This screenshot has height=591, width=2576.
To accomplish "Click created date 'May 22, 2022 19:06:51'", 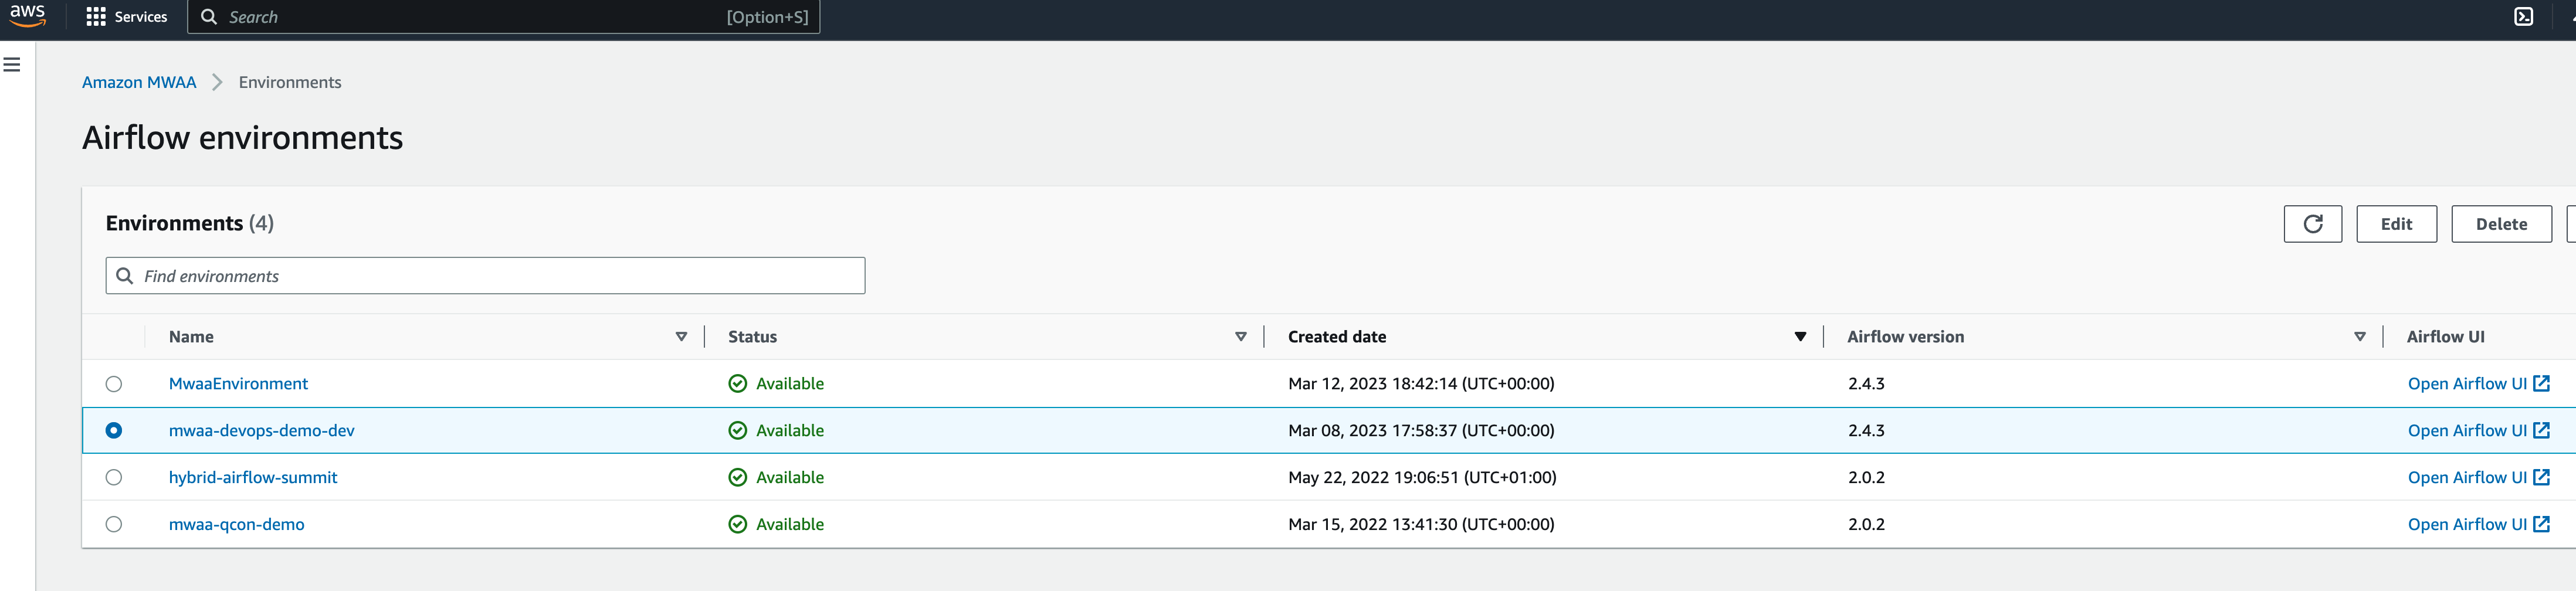I will pyautogui.click(x=1422, y=478).
